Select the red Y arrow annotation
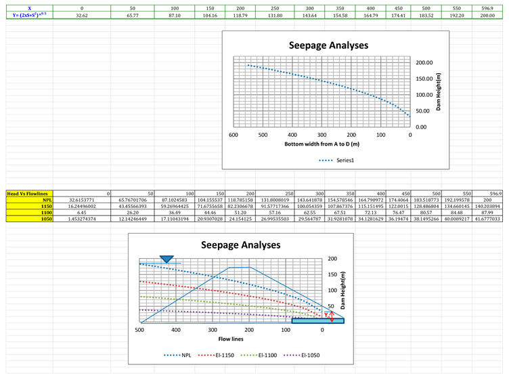This screenshot has height=378, width=509. coord(328,314)
